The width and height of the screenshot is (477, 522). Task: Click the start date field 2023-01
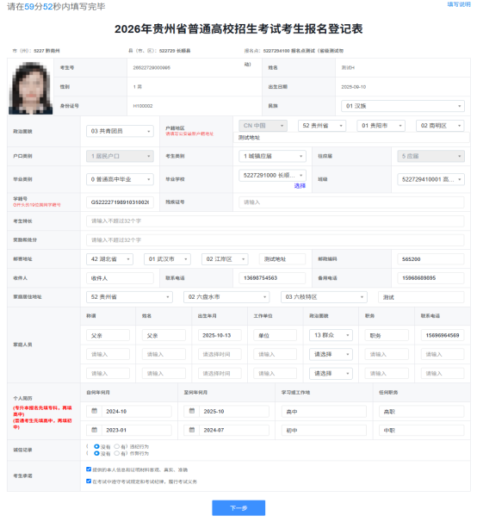click(137, 430)
